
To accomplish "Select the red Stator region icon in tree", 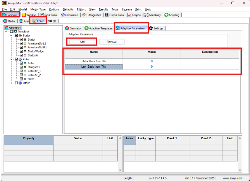I will point(25,39).
